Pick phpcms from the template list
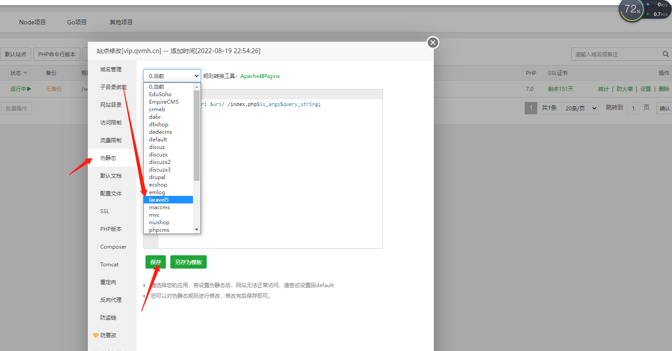 [x=168, y=230]
